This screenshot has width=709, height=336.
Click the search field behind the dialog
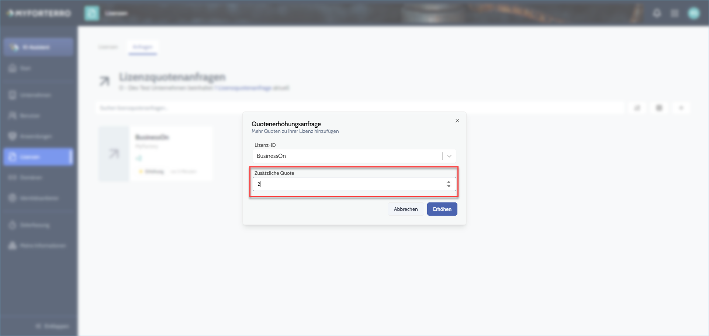click(x=360, y=108)
